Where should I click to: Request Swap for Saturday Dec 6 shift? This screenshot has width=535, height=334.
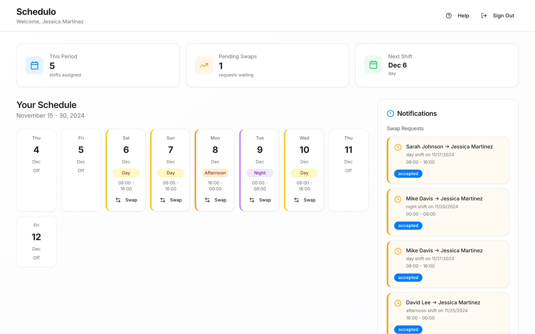pyautogui.click(x=126, y=200)
